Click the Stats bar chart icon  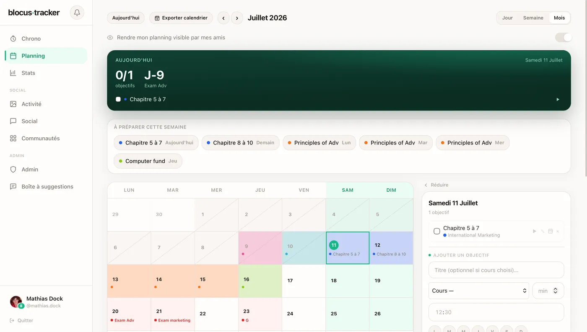tap(13, 73)
